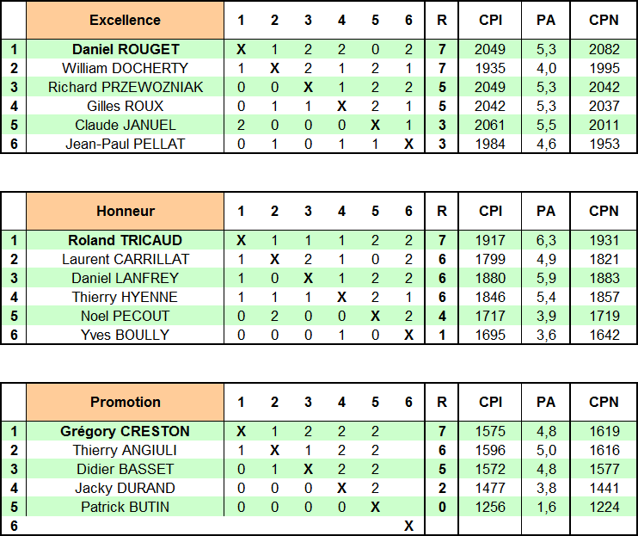Select Patrick BUTIN's CPN value 1224
This screenshot has width=638, height=536.
[604, 507]
